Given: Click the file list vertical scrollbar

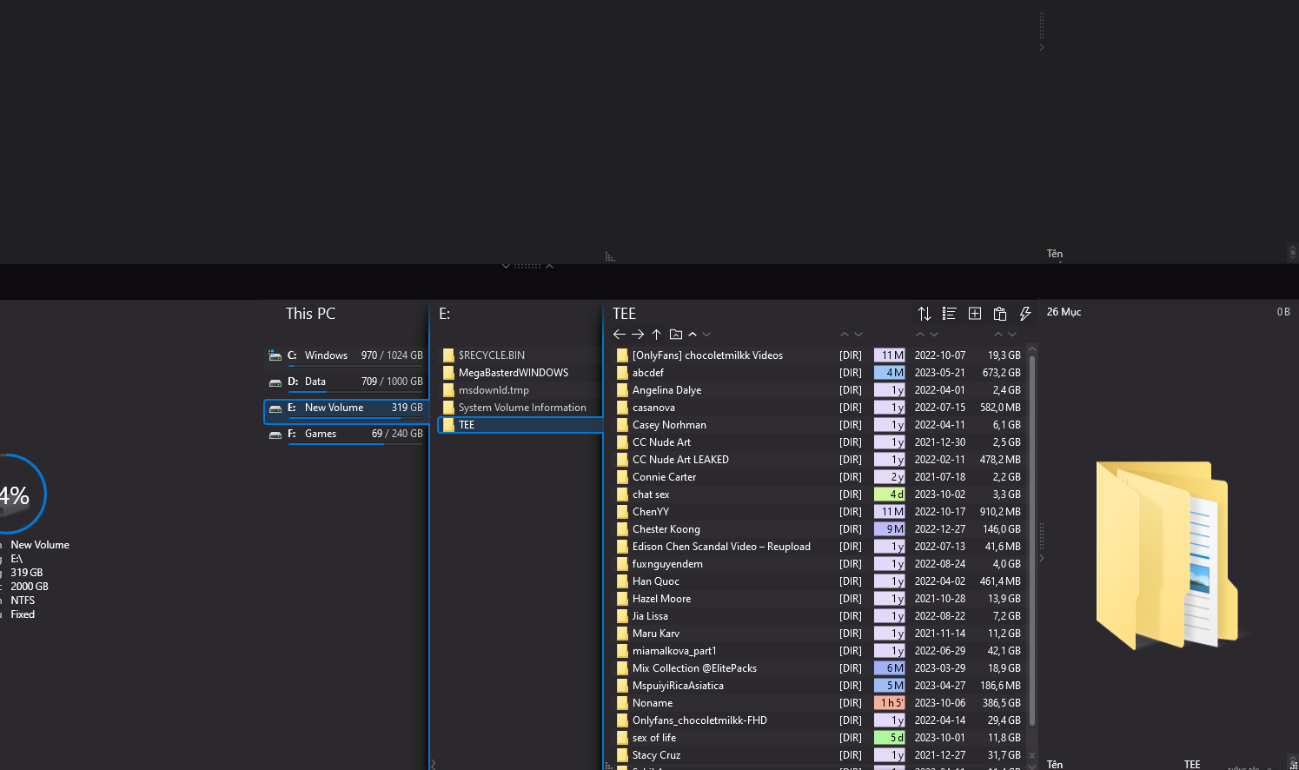Looking at the screenshot, I should (x=1032, y=539).
